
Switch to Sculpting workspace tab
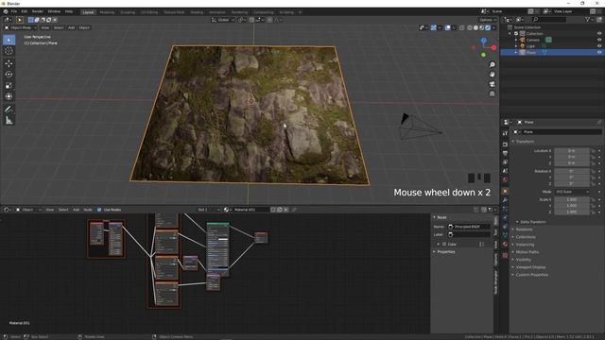128,12
